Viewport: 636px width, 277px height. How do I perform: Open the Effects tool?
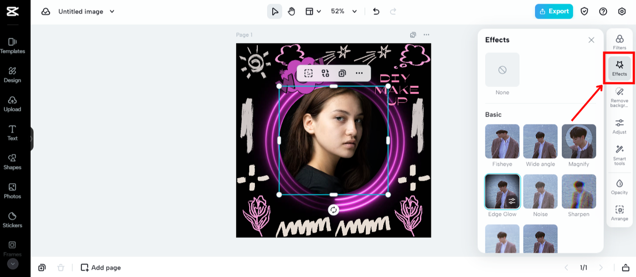pyautogui.click(x=619, y=68)
